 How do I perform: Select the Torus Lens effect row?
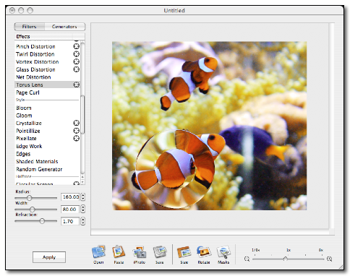pos(47,85)
